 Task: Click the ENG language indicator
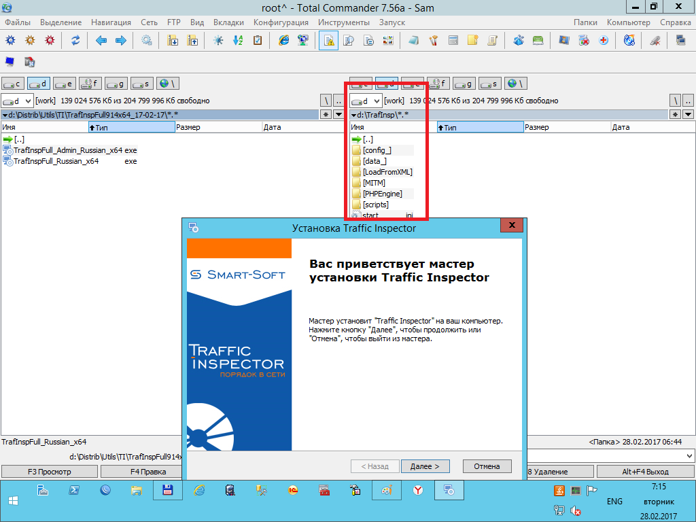(x=614, y=501)
